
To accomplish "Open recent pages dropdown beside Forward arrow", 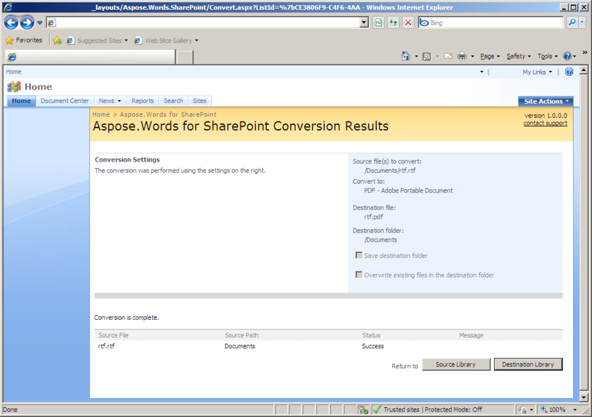I will tap(39, 22).
